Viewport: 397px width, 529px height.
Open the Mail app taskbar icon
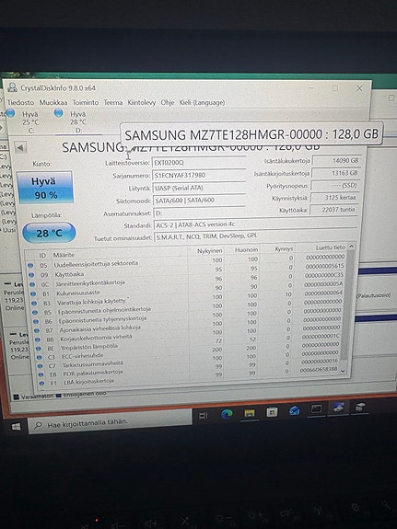click(x=294, y=410)
